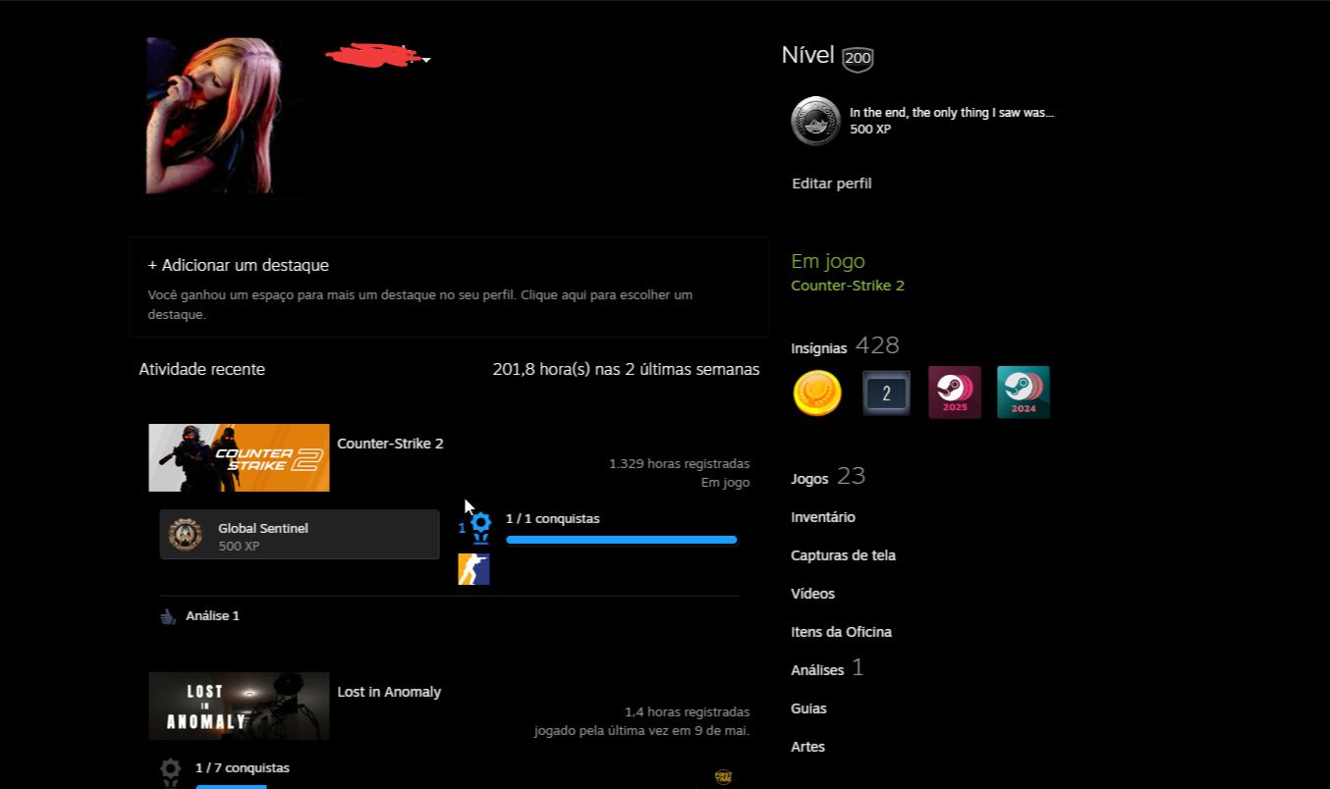Click the thumbs-up review icon
This screenshot has height=789, width=1330.
click(168, 616)
